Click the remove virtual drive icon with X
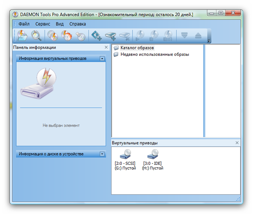The height and width of the screenshot is (214, 253). click(125, 36)
